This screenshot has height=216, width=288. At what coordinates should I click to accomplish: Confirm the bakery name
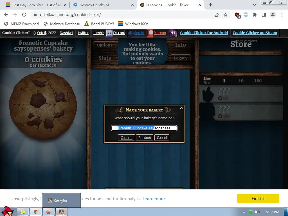pos(126,138)
